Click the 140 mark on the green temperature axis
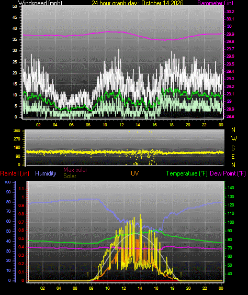The height and width of the screenshot is (295, 248). pyautogui.click(x=231, y=188)
